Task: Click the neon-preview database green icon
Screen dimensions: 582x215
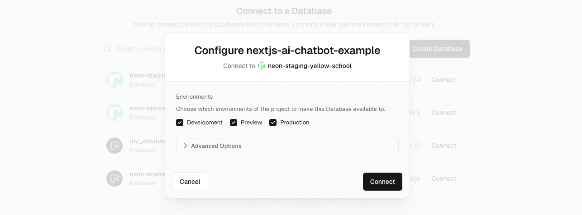Action: [114, 113]
